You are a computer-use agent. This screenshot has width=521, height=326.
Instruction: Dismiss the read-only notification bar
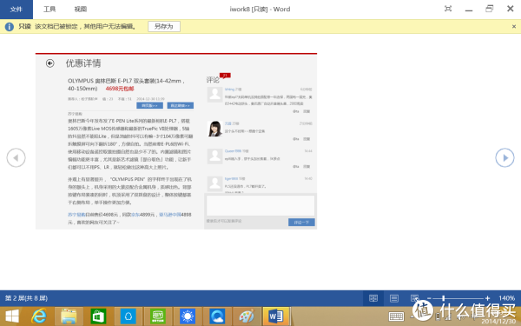[514, 27]
